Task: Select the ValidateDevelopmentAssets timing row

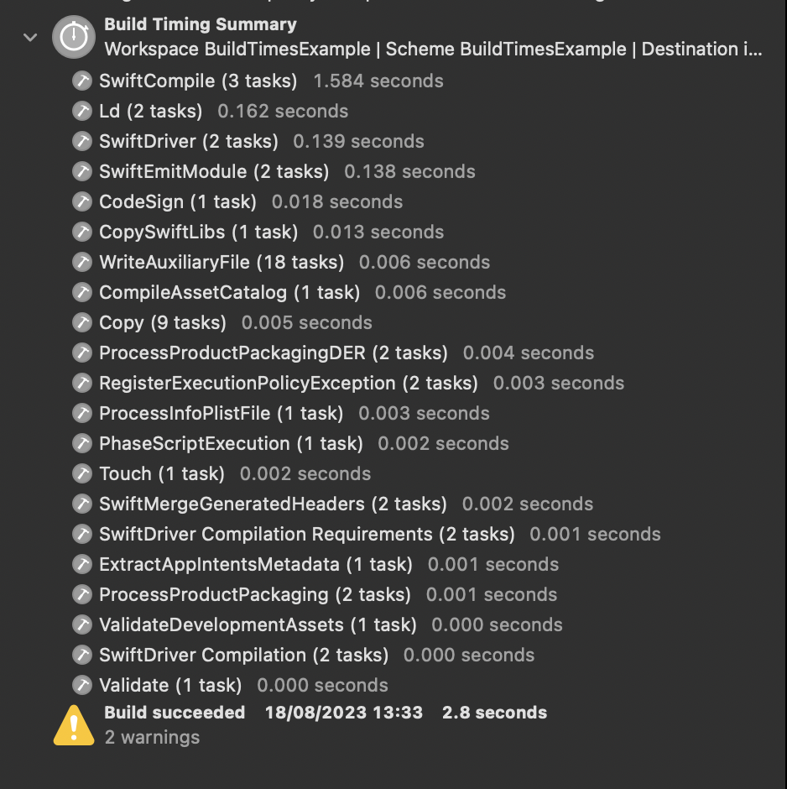Action: (252, 624)
